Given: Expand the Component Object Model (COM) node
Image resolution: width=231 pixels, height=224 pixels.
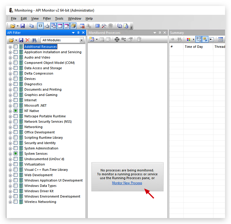Looking at the screenshot, I should point(10,63).
